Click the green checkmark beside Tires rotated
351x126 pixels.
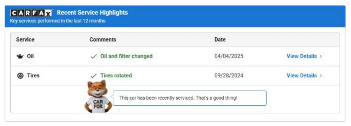(94, 76)
